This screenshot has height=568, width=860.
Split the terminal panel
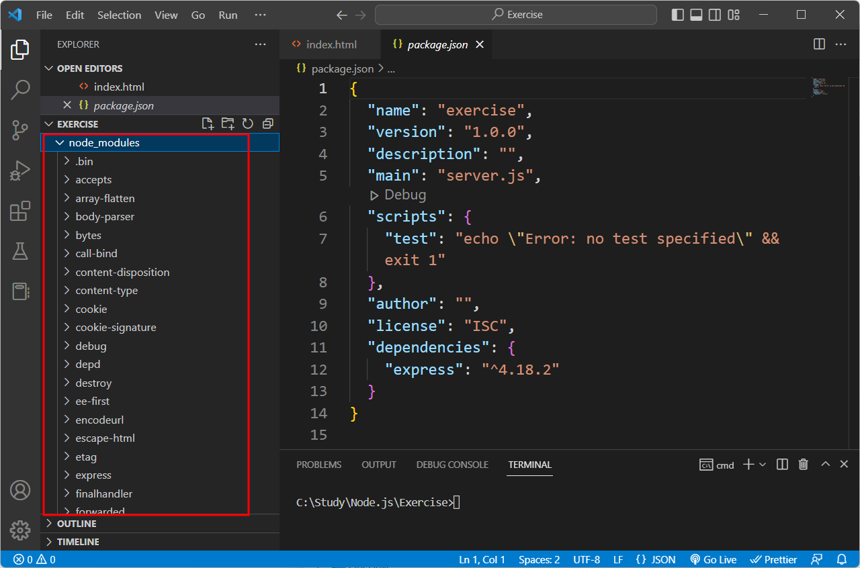(782, 465)
